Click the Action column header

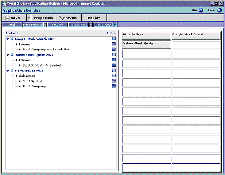[x=111, y=33]
